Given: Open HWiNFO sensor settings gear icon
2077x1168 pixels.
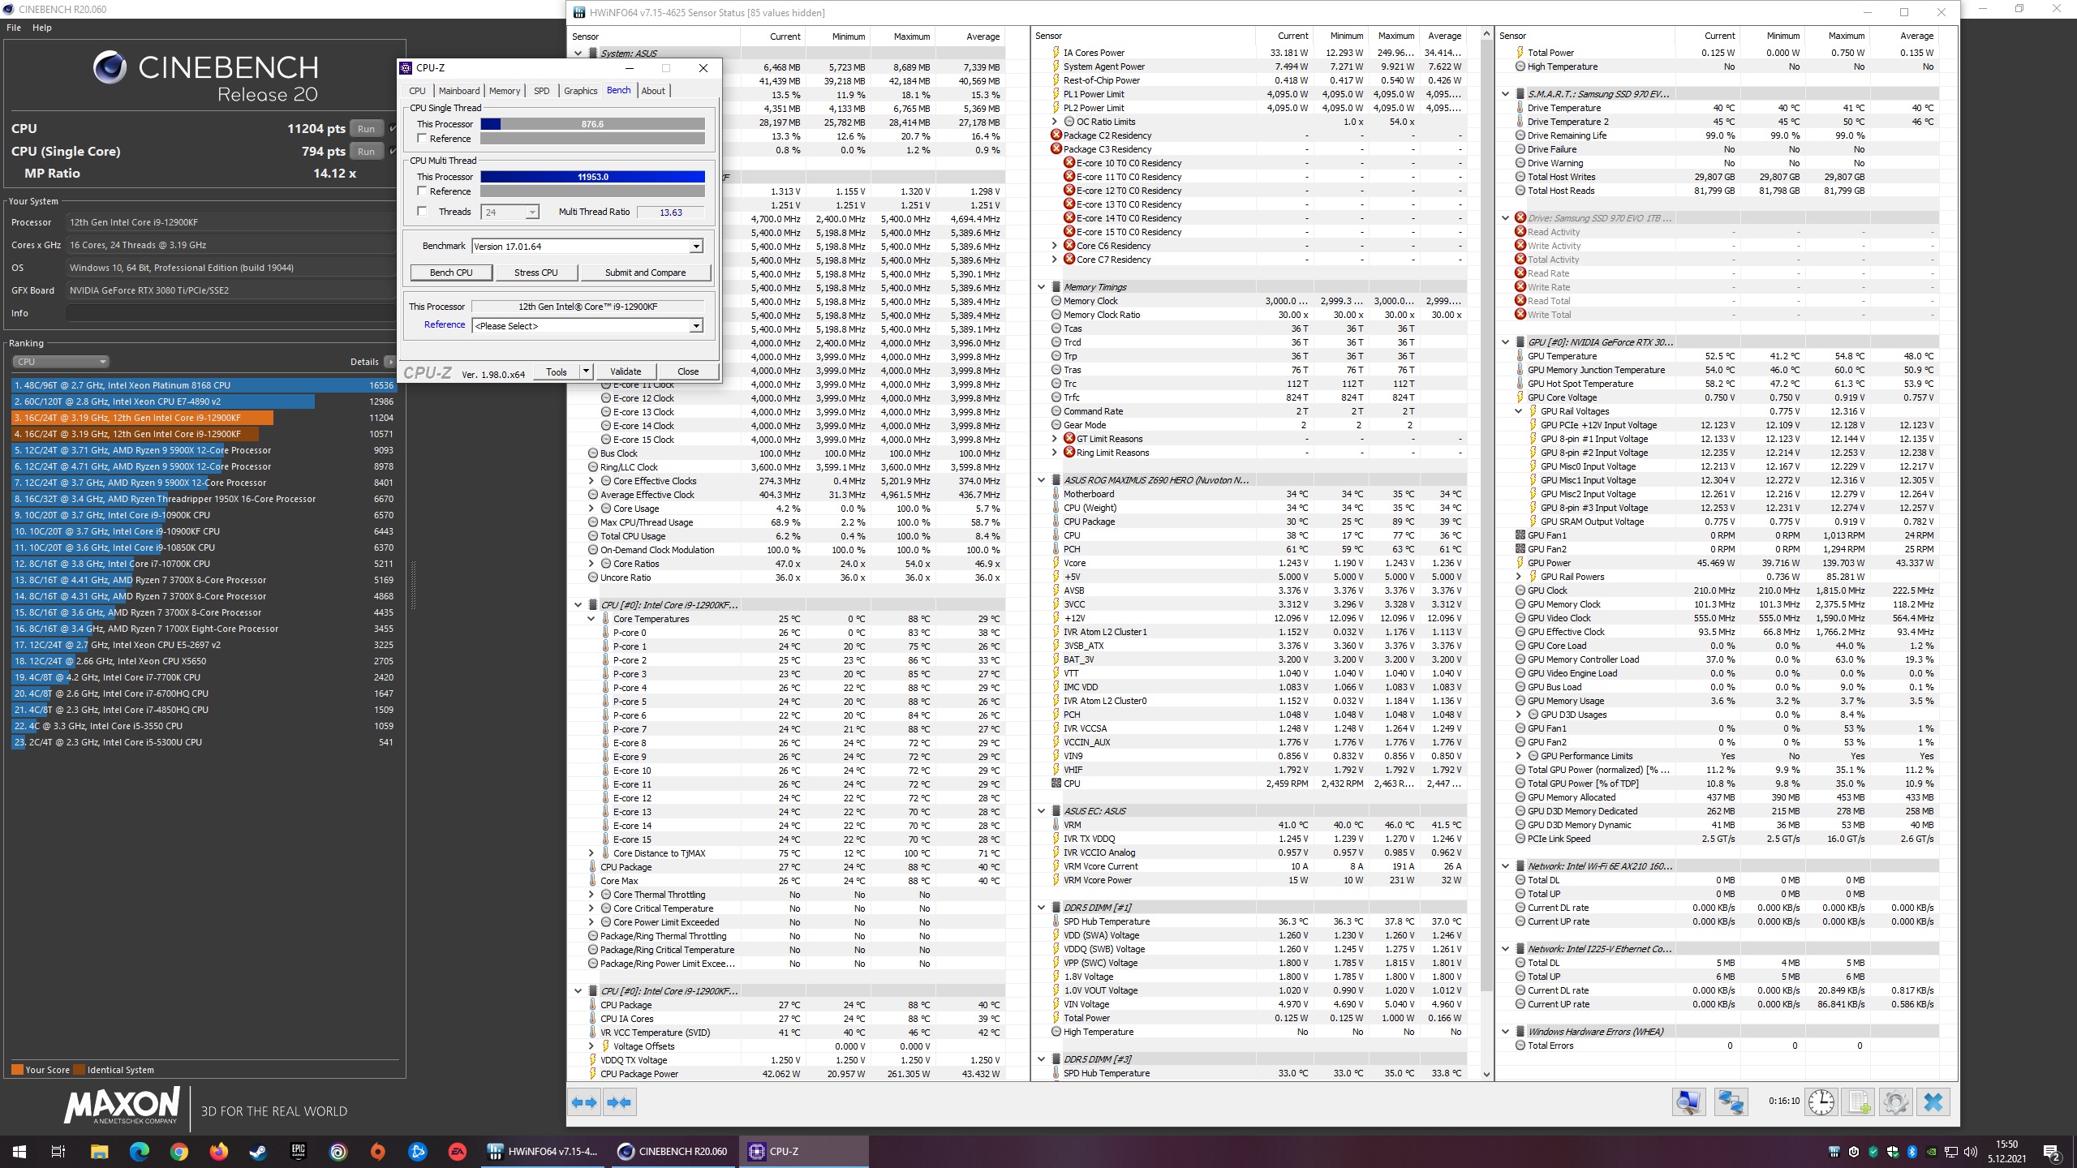Looking at the screenshot, I should (1896, 1102).
